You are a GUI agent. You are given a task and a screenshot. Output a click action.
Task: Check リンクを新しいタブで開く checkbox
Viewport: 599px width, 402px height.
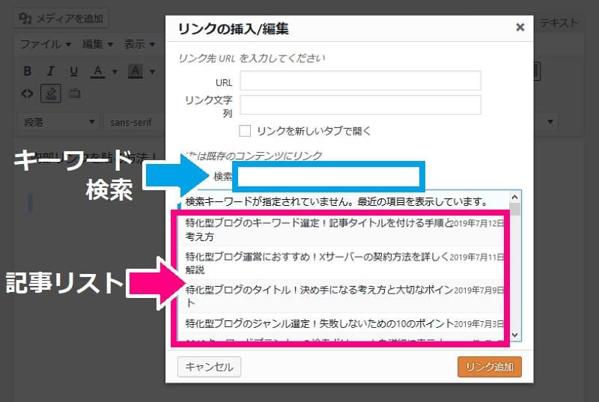245,131
